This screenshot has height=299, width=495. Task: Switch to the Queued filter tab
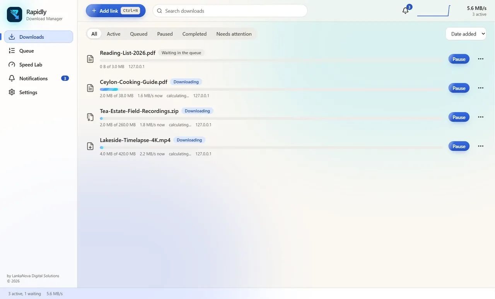(x=139, y=34)
